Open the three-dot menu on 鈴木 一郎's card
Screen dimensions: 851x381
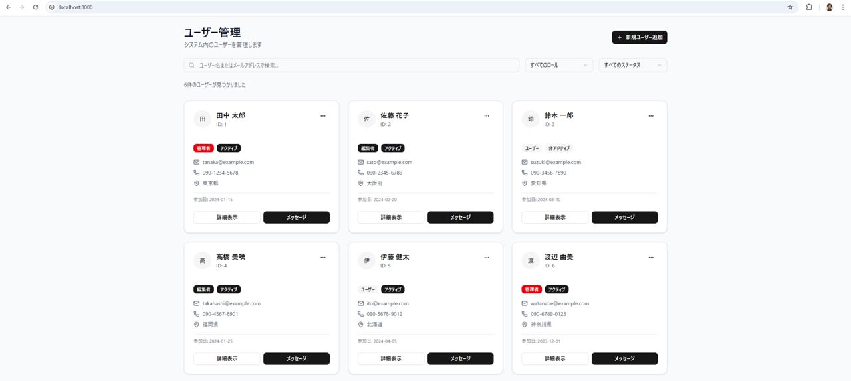(651, 116)
